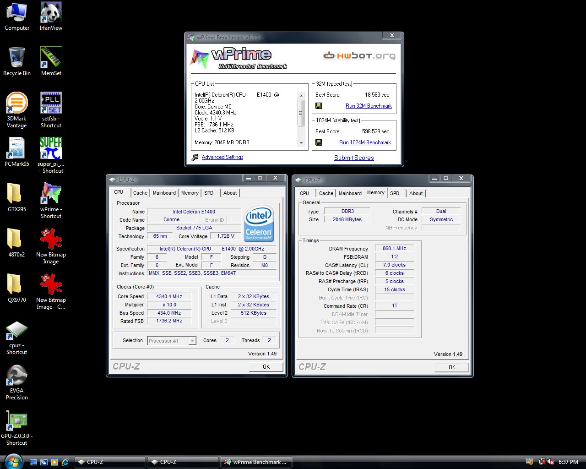Open Advanced Settings link in wPrime
Viewport: 586px width, 469px height.
tap(222, 157)
